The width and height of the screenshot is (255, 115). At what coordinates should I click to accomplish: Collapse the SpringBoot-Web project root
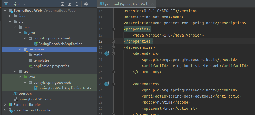click(5, 11)
